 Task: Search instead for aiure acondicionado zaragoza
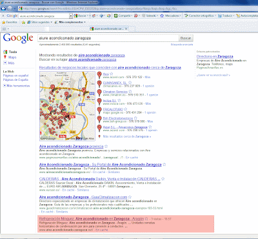92,59
